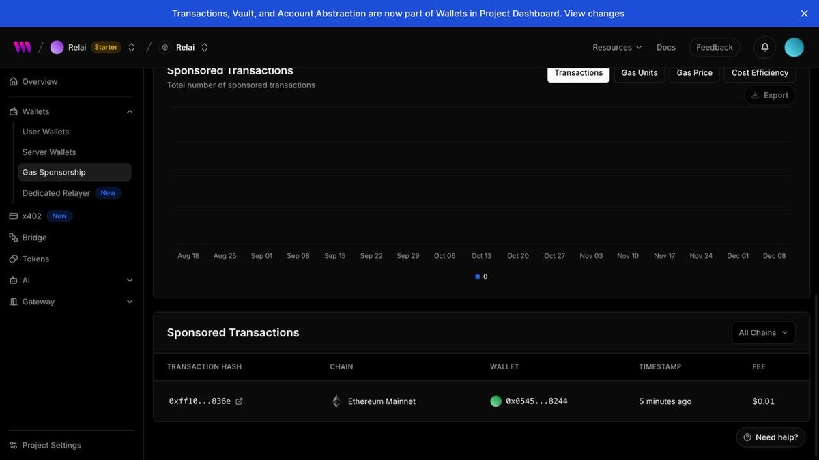Expand the Gateway section chevron
Viewport: 819px width, 460px height.
[130, 302]
